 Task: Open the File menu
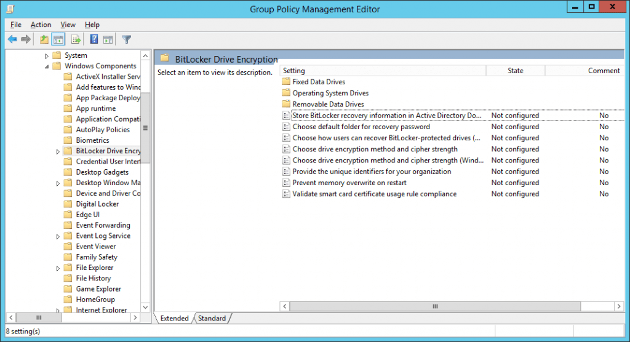(15, 25)
